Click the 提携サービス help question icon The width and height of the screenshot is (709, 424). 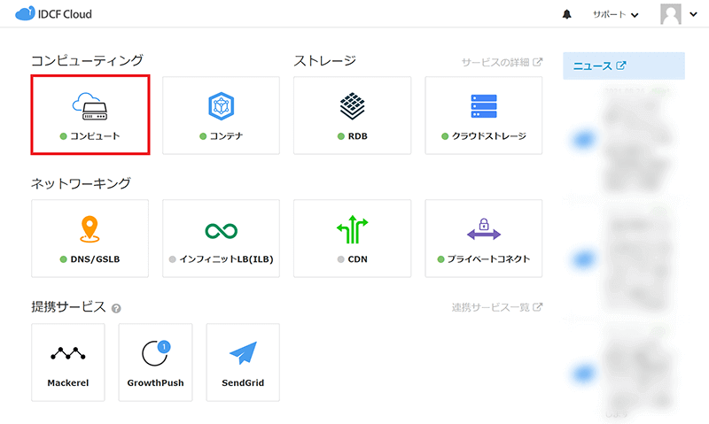tap(116, 308)
